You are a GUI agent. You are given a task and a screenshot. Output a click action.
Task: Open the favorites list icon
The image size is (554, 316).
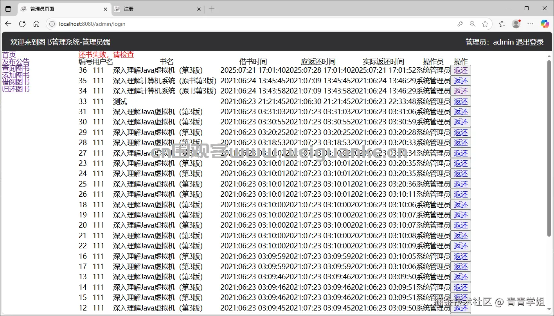pyautogui.click(x=502, y=24)
